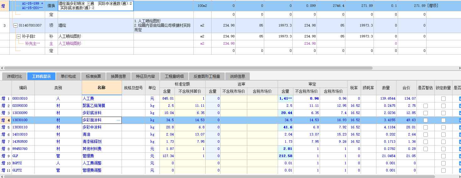The image size is (461, 178).
Task: Open ellipsis picker in 多彩面涂料 name cell
Action: tap(118, 120)
